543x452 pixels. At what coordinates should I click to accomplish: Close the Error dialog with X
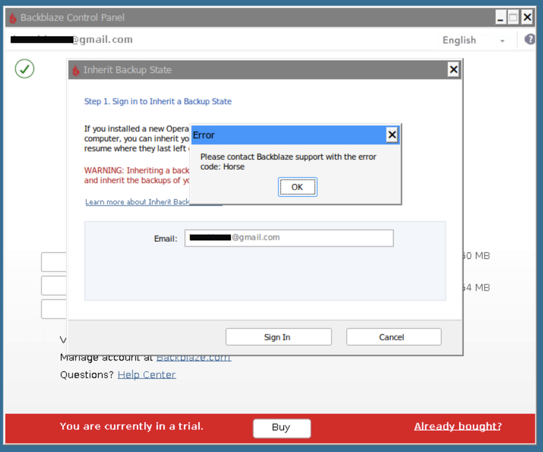pos(392,134)
